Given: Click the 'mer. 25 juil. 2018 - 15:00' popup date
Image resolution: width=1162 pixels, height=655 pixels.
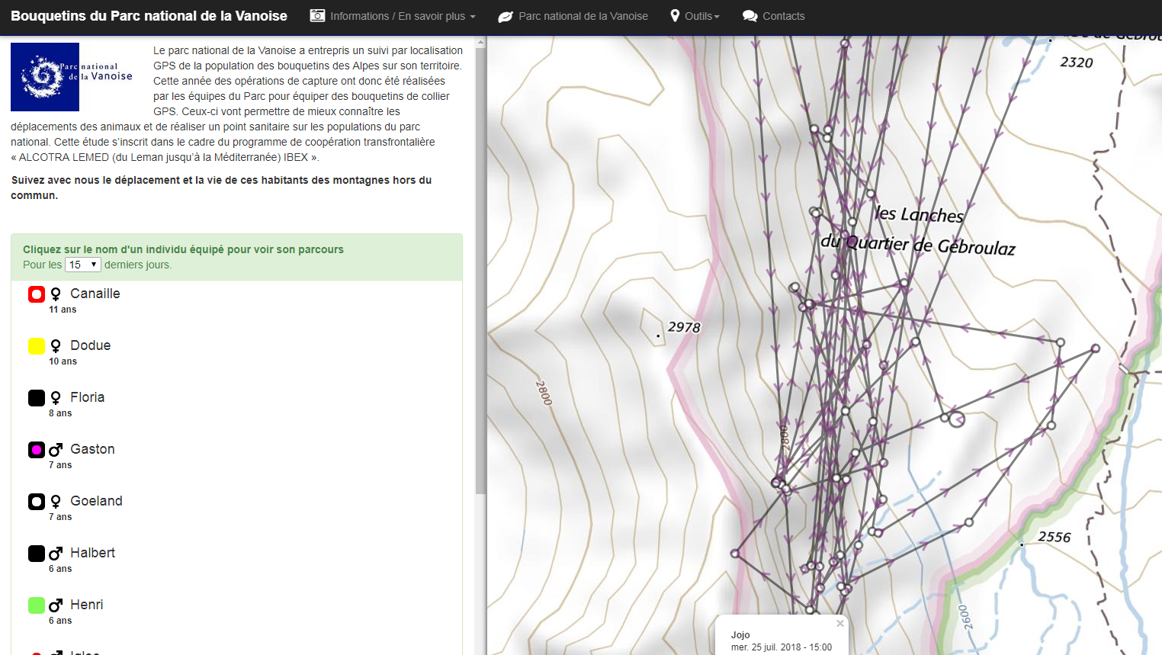Looking at the screenshot, I should click(782, 647).
